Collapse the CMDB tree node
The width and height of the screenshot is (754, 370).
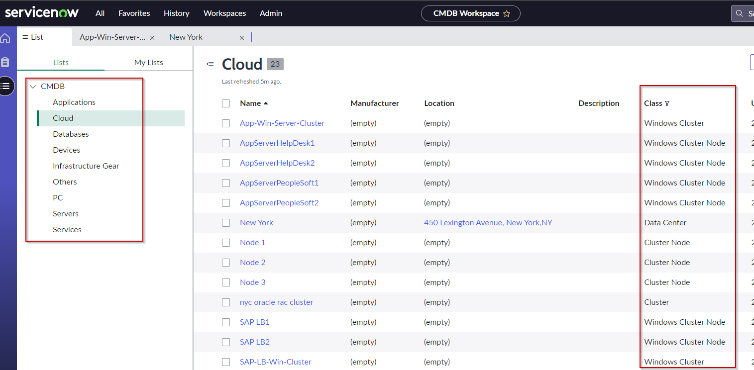pos(33,87)
